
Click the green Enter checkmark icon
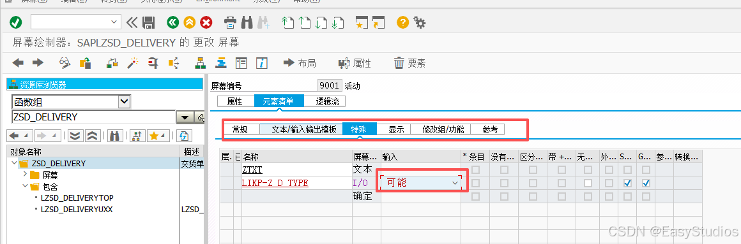15,22
